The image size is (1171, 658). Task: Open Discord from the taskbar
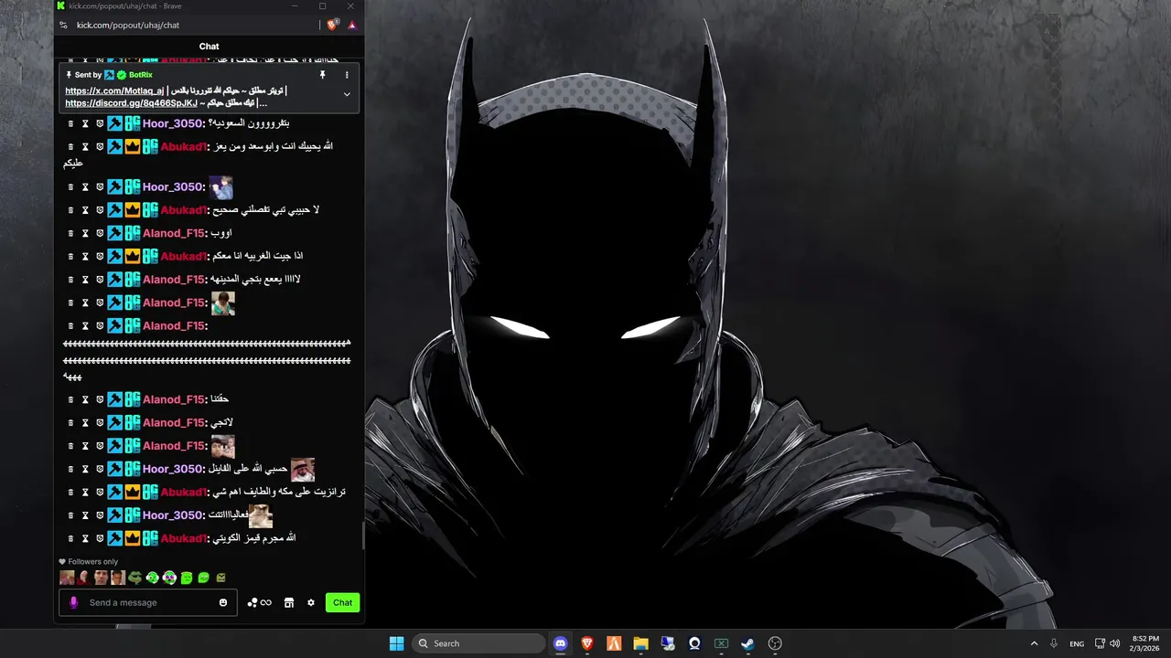tap(560, 643)
